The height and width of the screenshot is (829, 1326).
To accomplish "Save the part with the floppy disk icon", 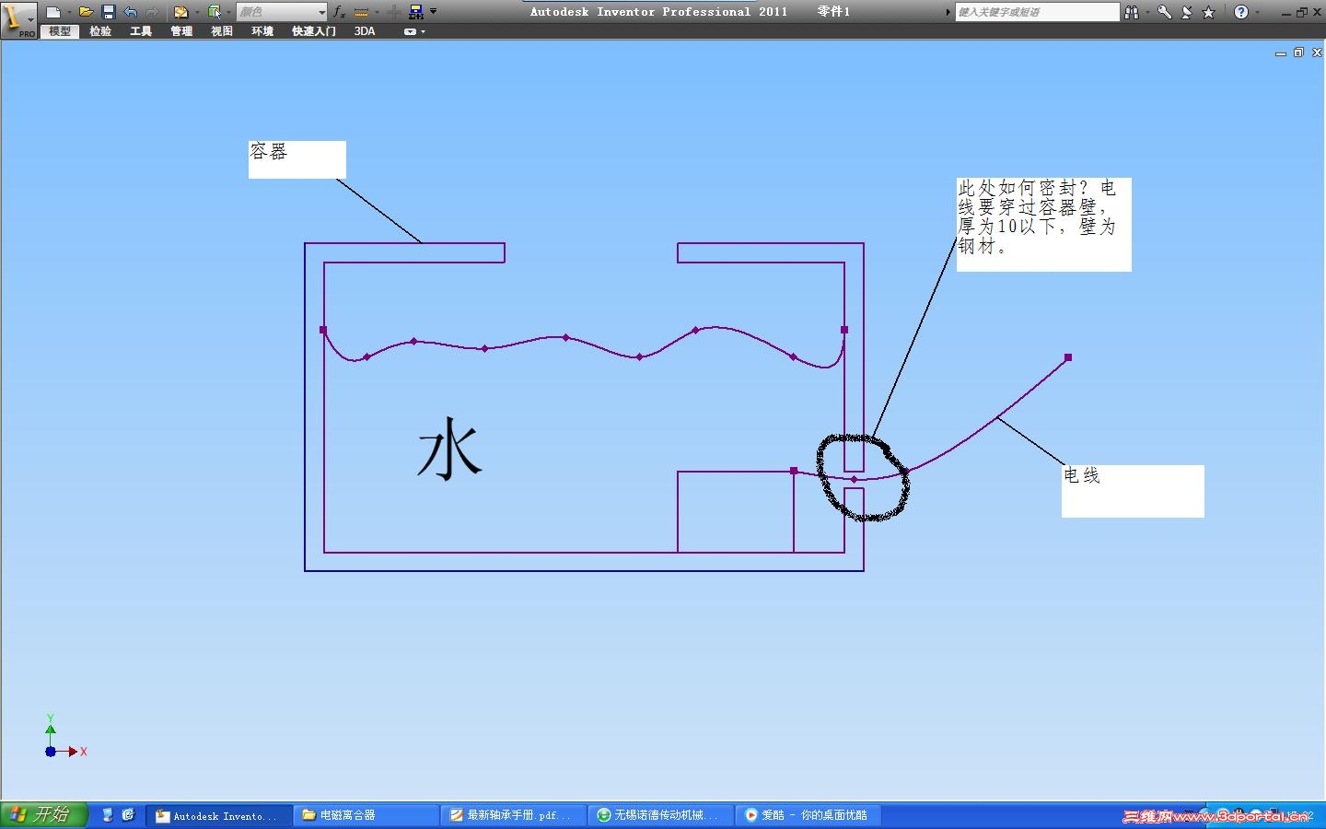I will coord(108,12).
